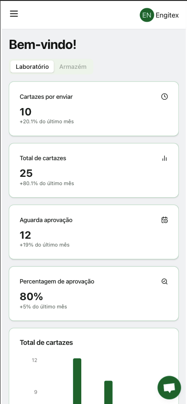Click the tallest bar in the chart
This screenshot has width=187, height=404.
77,381
